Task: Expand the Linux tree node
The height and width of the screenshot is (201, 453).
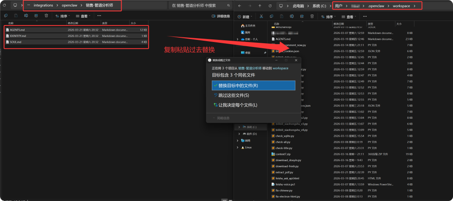Action: (x=237, y=147)
